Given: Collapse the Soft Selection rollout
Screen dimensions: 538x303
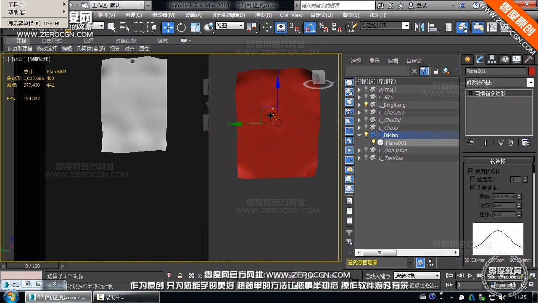Looking at the screenshot, I should pyautogui.click(x=498, y=162).
